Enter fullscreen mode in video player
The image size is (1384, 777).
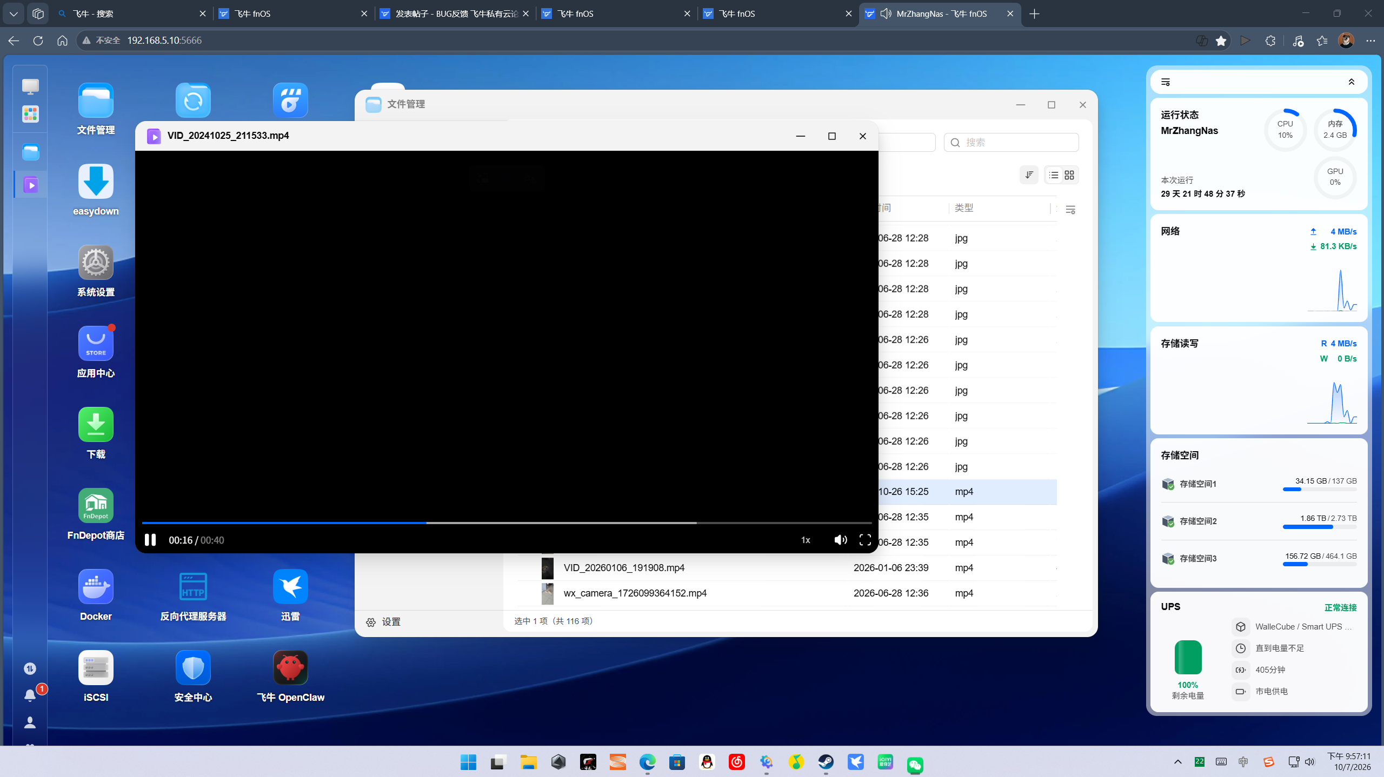[x=865, y=540]
